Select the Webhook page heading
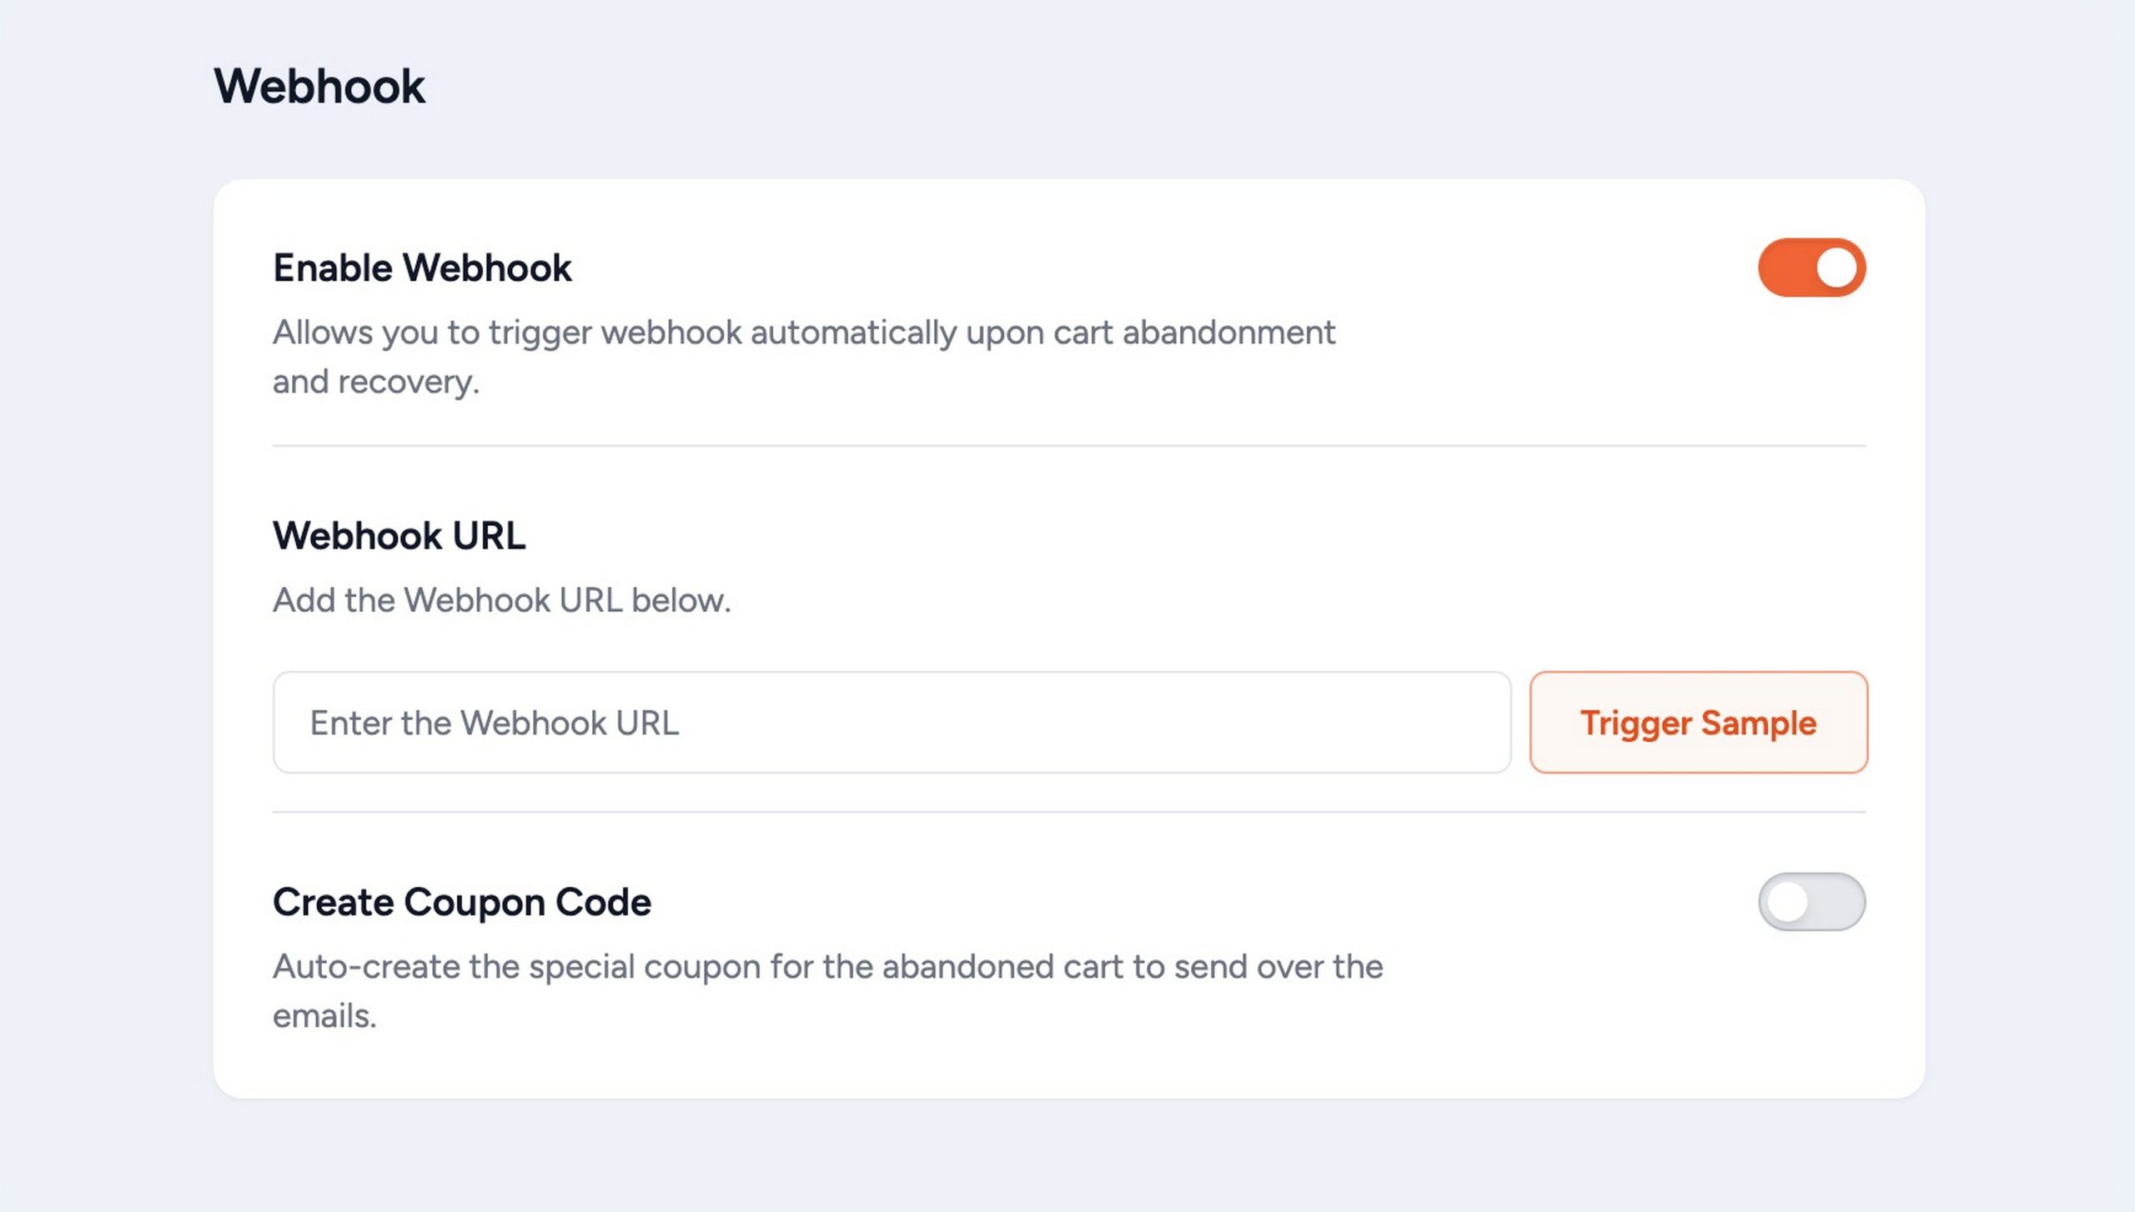This screenshot has width=2135, height=1212. (319, 85)
